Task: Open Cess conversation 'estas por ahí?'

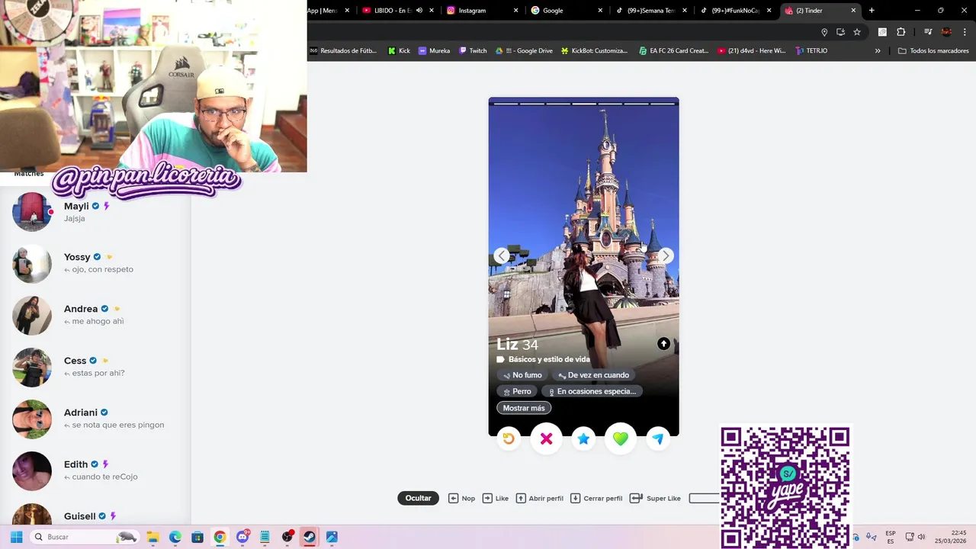Action: (95, 368)
